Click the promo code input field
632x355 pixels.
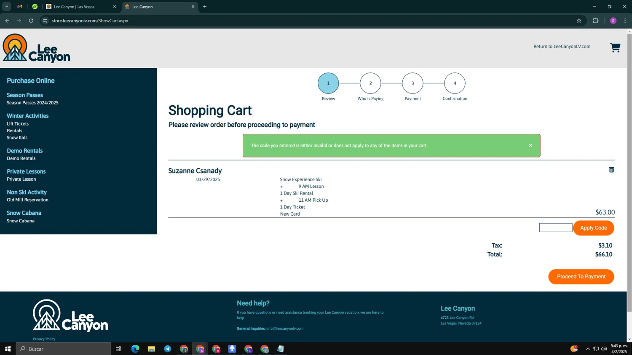click(556, 227)
